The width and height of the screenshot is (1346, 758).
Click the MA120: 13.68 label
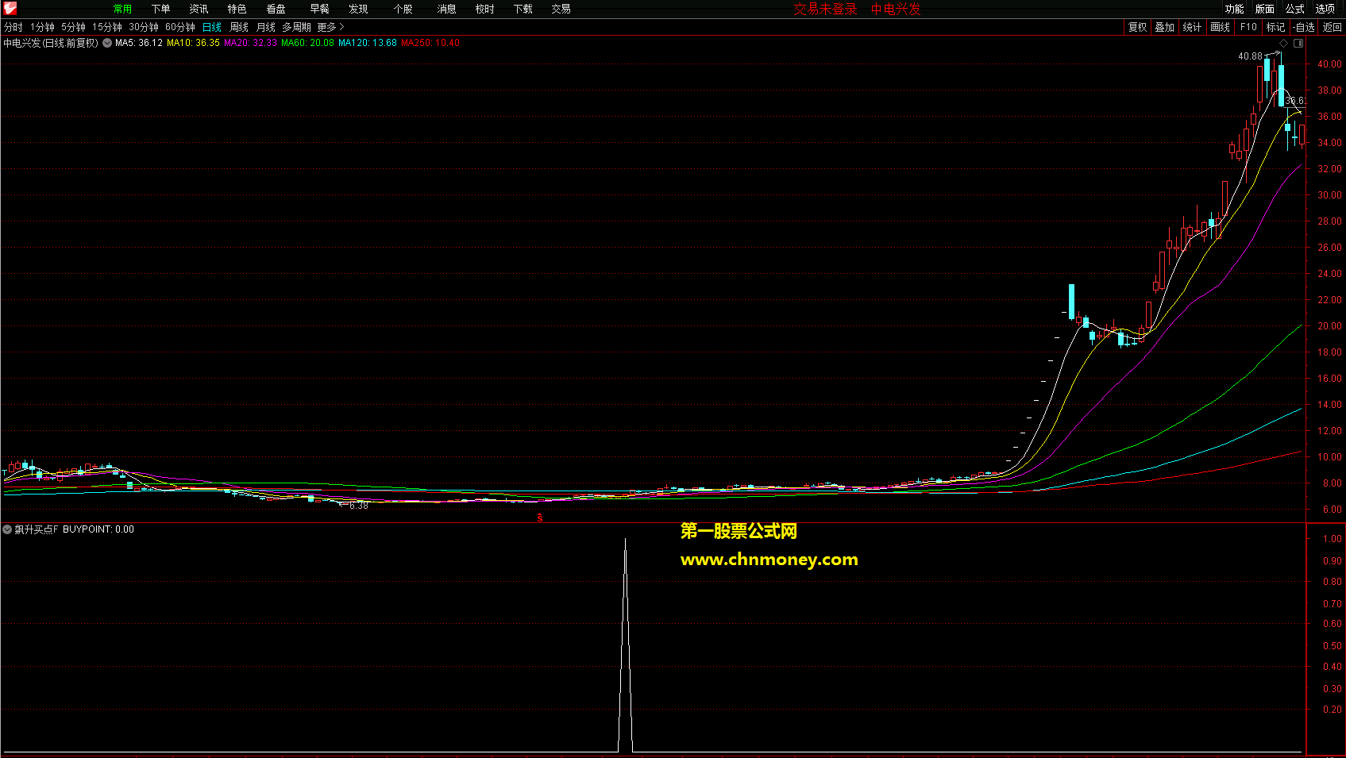point(368,43)
